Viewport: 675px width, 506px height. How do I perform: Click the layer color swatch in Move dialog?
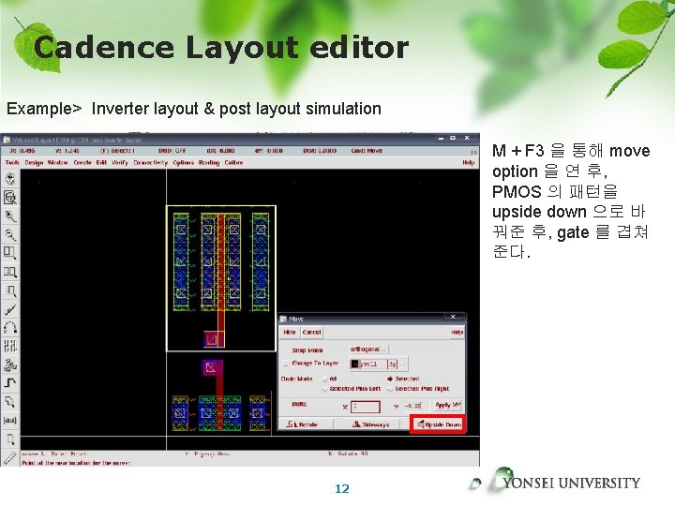pos(354,364)
